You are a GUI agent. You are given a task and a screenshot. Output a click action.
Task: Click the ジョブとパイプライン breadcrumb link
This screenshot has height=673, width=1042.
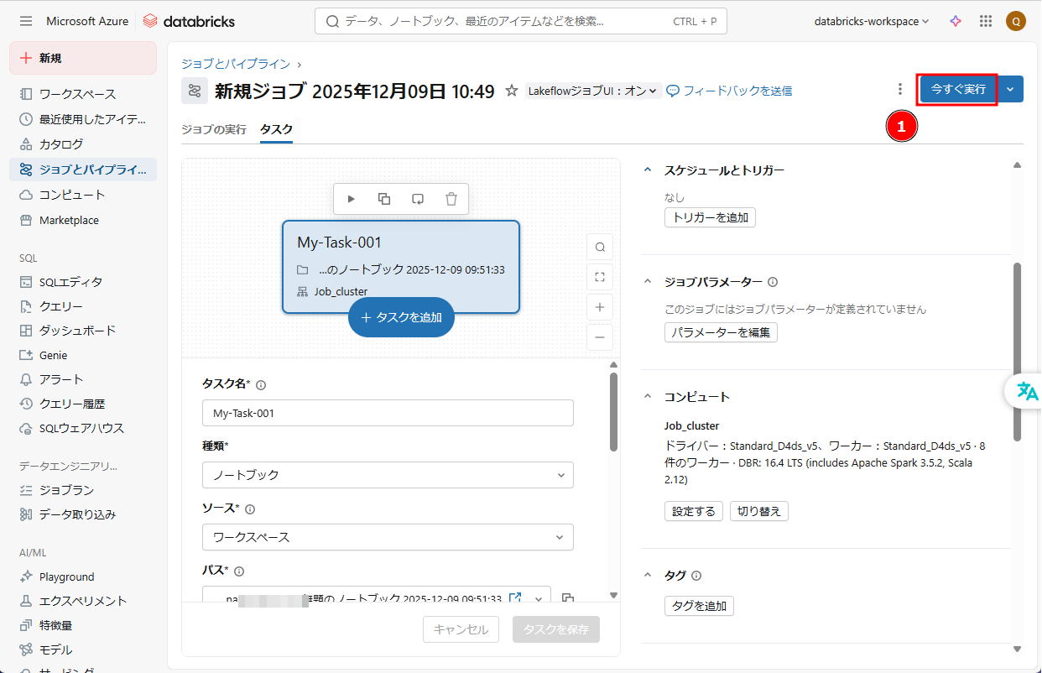(x=236, y=64)
